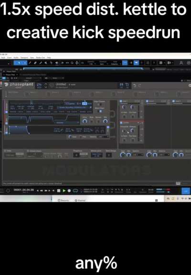Click the blue button at transport right end
Viewport: 191px width, 275px height.
pyautogui.click(x=185, y=191)
